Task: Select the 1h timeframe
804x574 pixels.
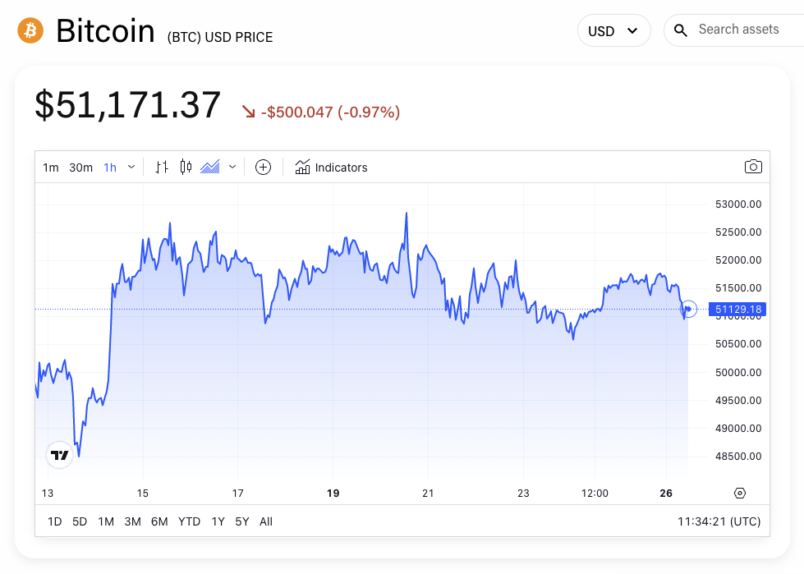Action: [110, 167]
